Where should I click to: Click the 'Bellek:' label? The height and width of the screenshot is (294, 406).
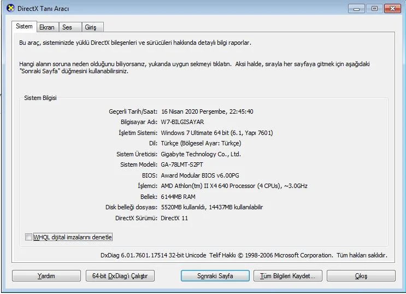click(149, 197)
